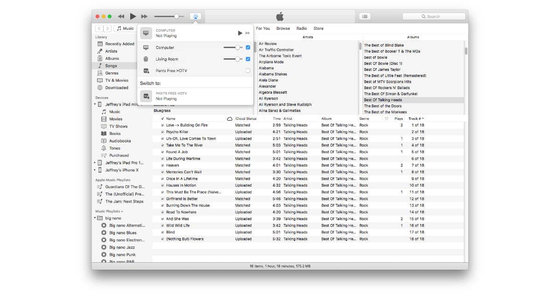Screen dimensions: 560x294
Task: Sort by the iCloud Status column
Action: pyautogui.click(x=246, y=119)
